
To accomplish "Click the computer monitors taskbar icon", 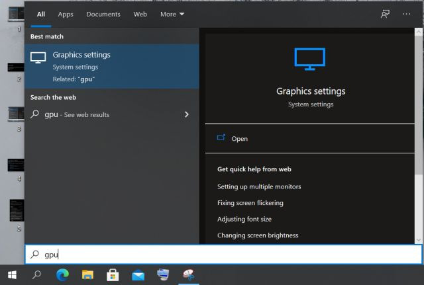I will click(x=163, y=274).
